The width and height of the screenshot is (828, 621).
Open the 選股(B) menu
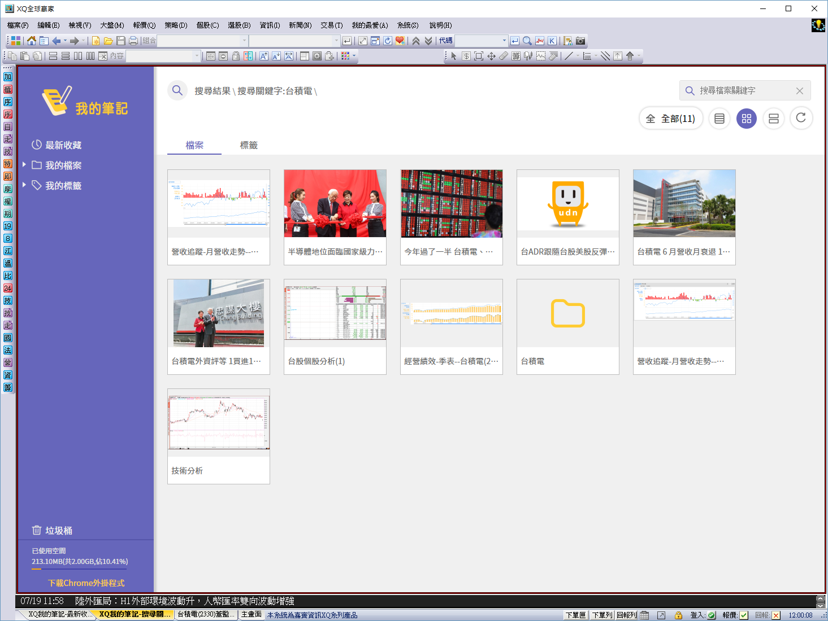coord(239,25)
